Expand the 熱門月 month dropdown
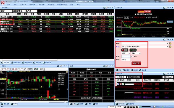Image resolution: width=174 pixels, height=108 pixels. pos(31,11)
